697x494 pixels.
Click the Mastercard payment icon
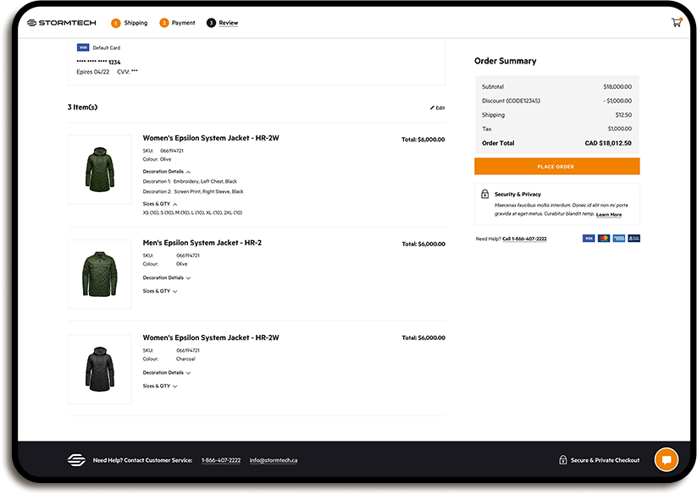(604, 239)
